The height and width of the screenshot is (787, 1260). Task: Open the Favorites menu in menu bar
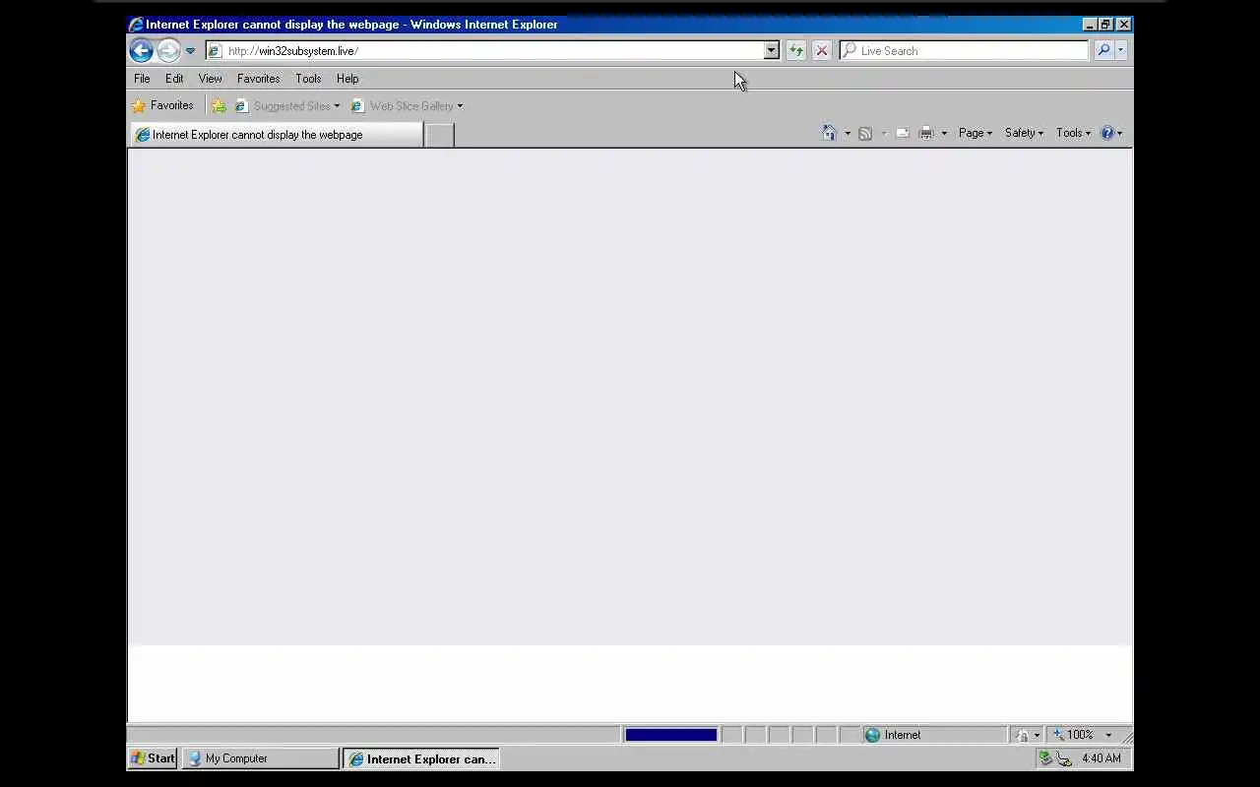click(258, 79)
